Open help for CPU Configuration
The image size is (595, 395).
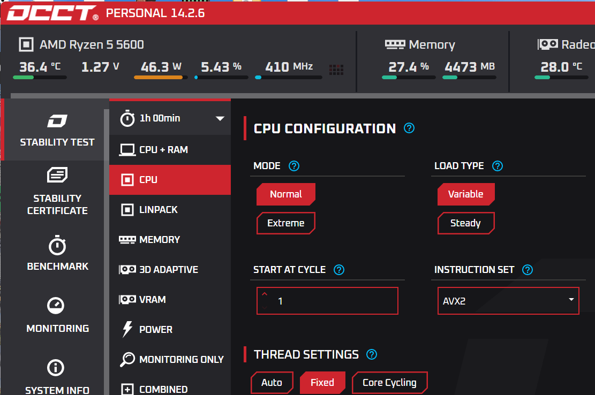coord(409,128)
